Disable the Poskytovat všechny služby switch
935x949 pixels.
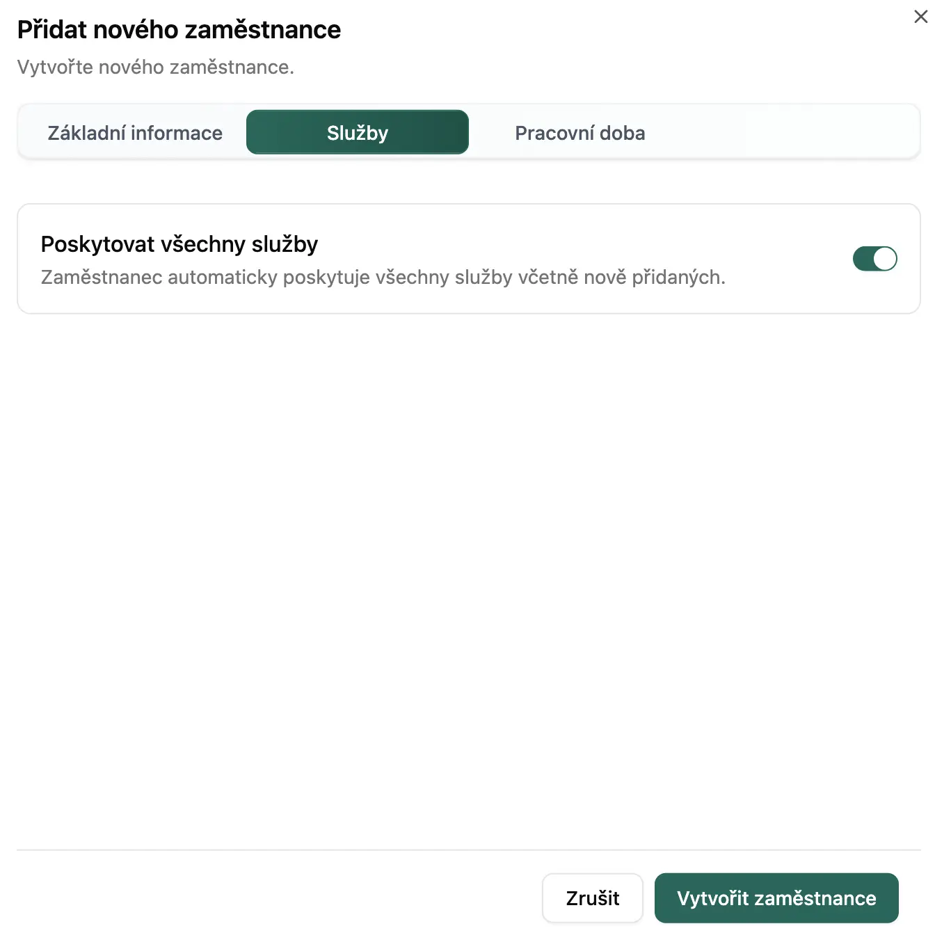pos(874,259)
